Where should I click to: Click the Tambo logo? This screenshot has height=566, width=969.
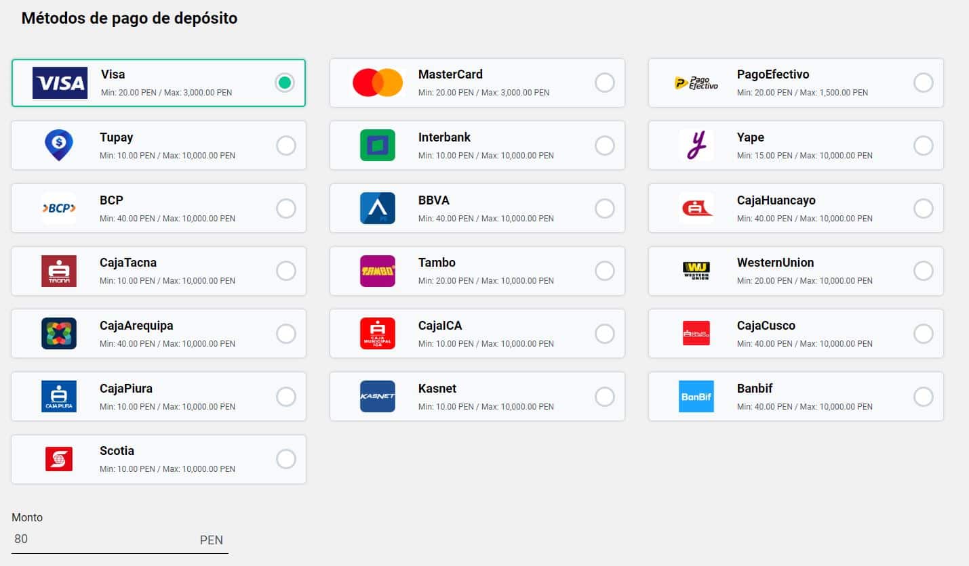(x=378, y=271)
